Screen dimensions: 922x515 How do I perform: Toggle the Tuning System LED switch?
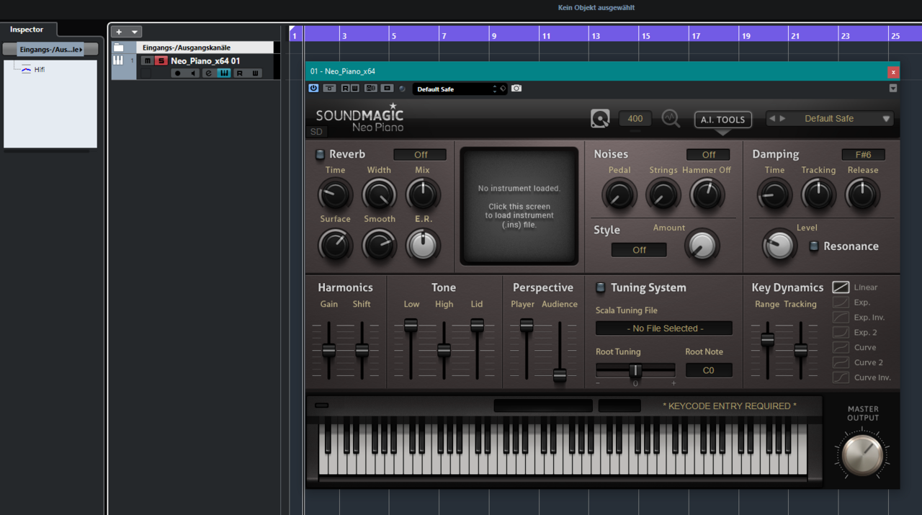pyautogui.click(x=601, y=288)
